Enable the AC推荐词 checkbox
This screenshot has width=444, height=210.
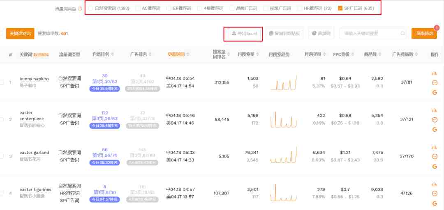pos(138,9)
